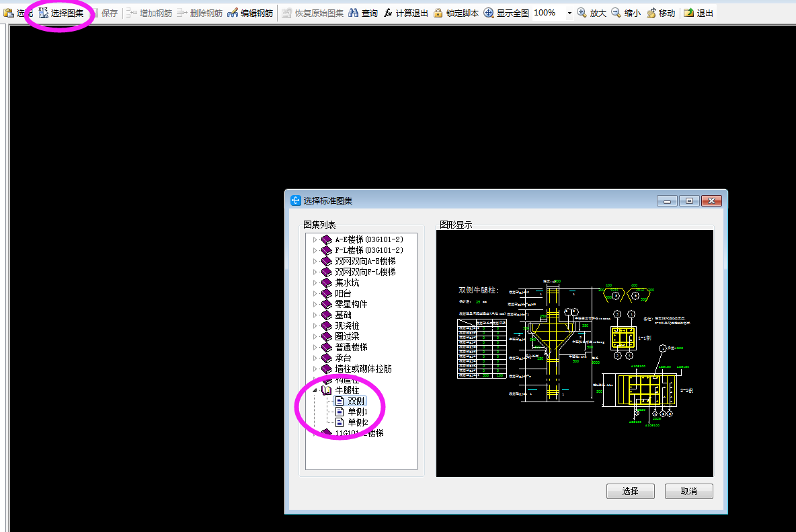Click the open-book icon of 牛腿柱
Image resolution: width=796 pixels, height=532 pixels.
coord(327,390)
